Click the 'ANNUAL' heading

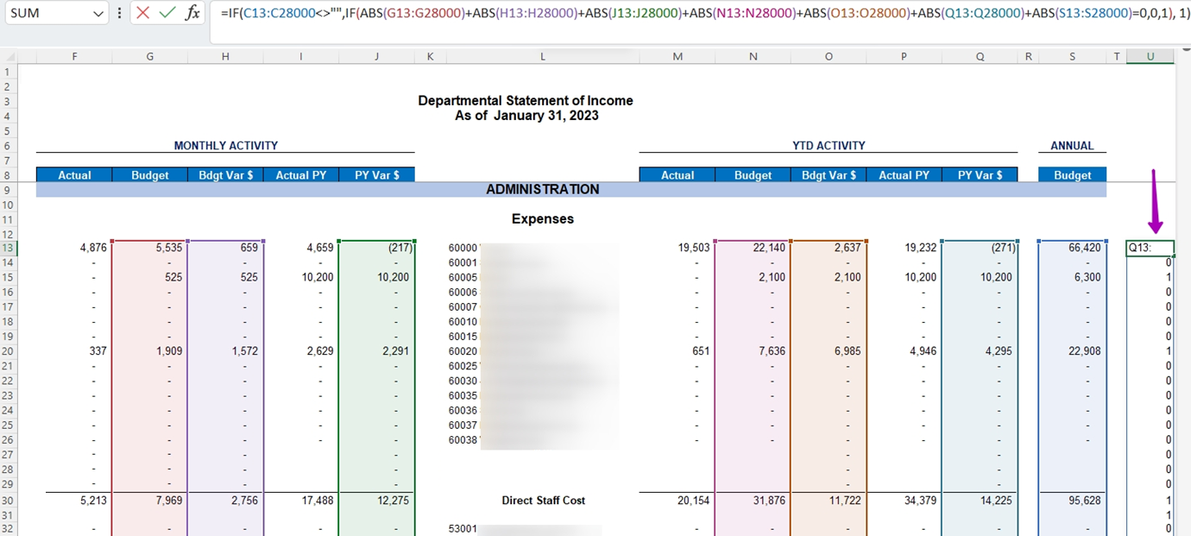1072,146
